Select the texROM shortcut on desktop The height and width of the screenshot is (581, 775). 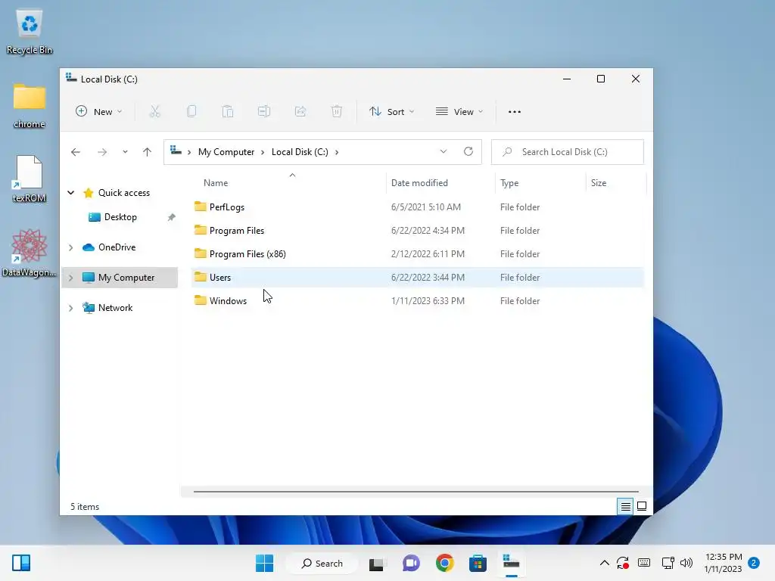pos(30,179)
